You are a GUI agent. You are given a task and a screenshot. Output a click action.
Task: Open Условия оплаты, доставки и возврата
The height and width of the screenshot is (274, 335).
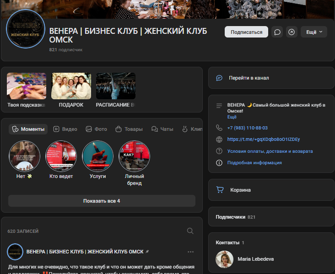(x=270, y=151)
